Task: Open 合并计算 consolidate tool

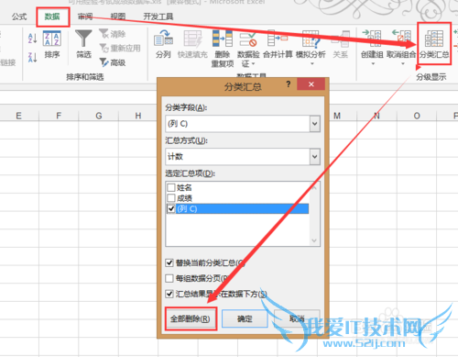Action: pos(278,44)
